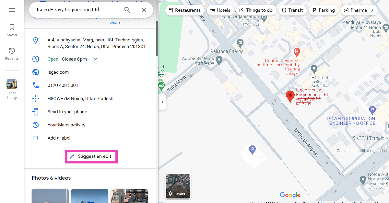
Task: Click the Send to your phone icon
Action: [x=36, y=112]
